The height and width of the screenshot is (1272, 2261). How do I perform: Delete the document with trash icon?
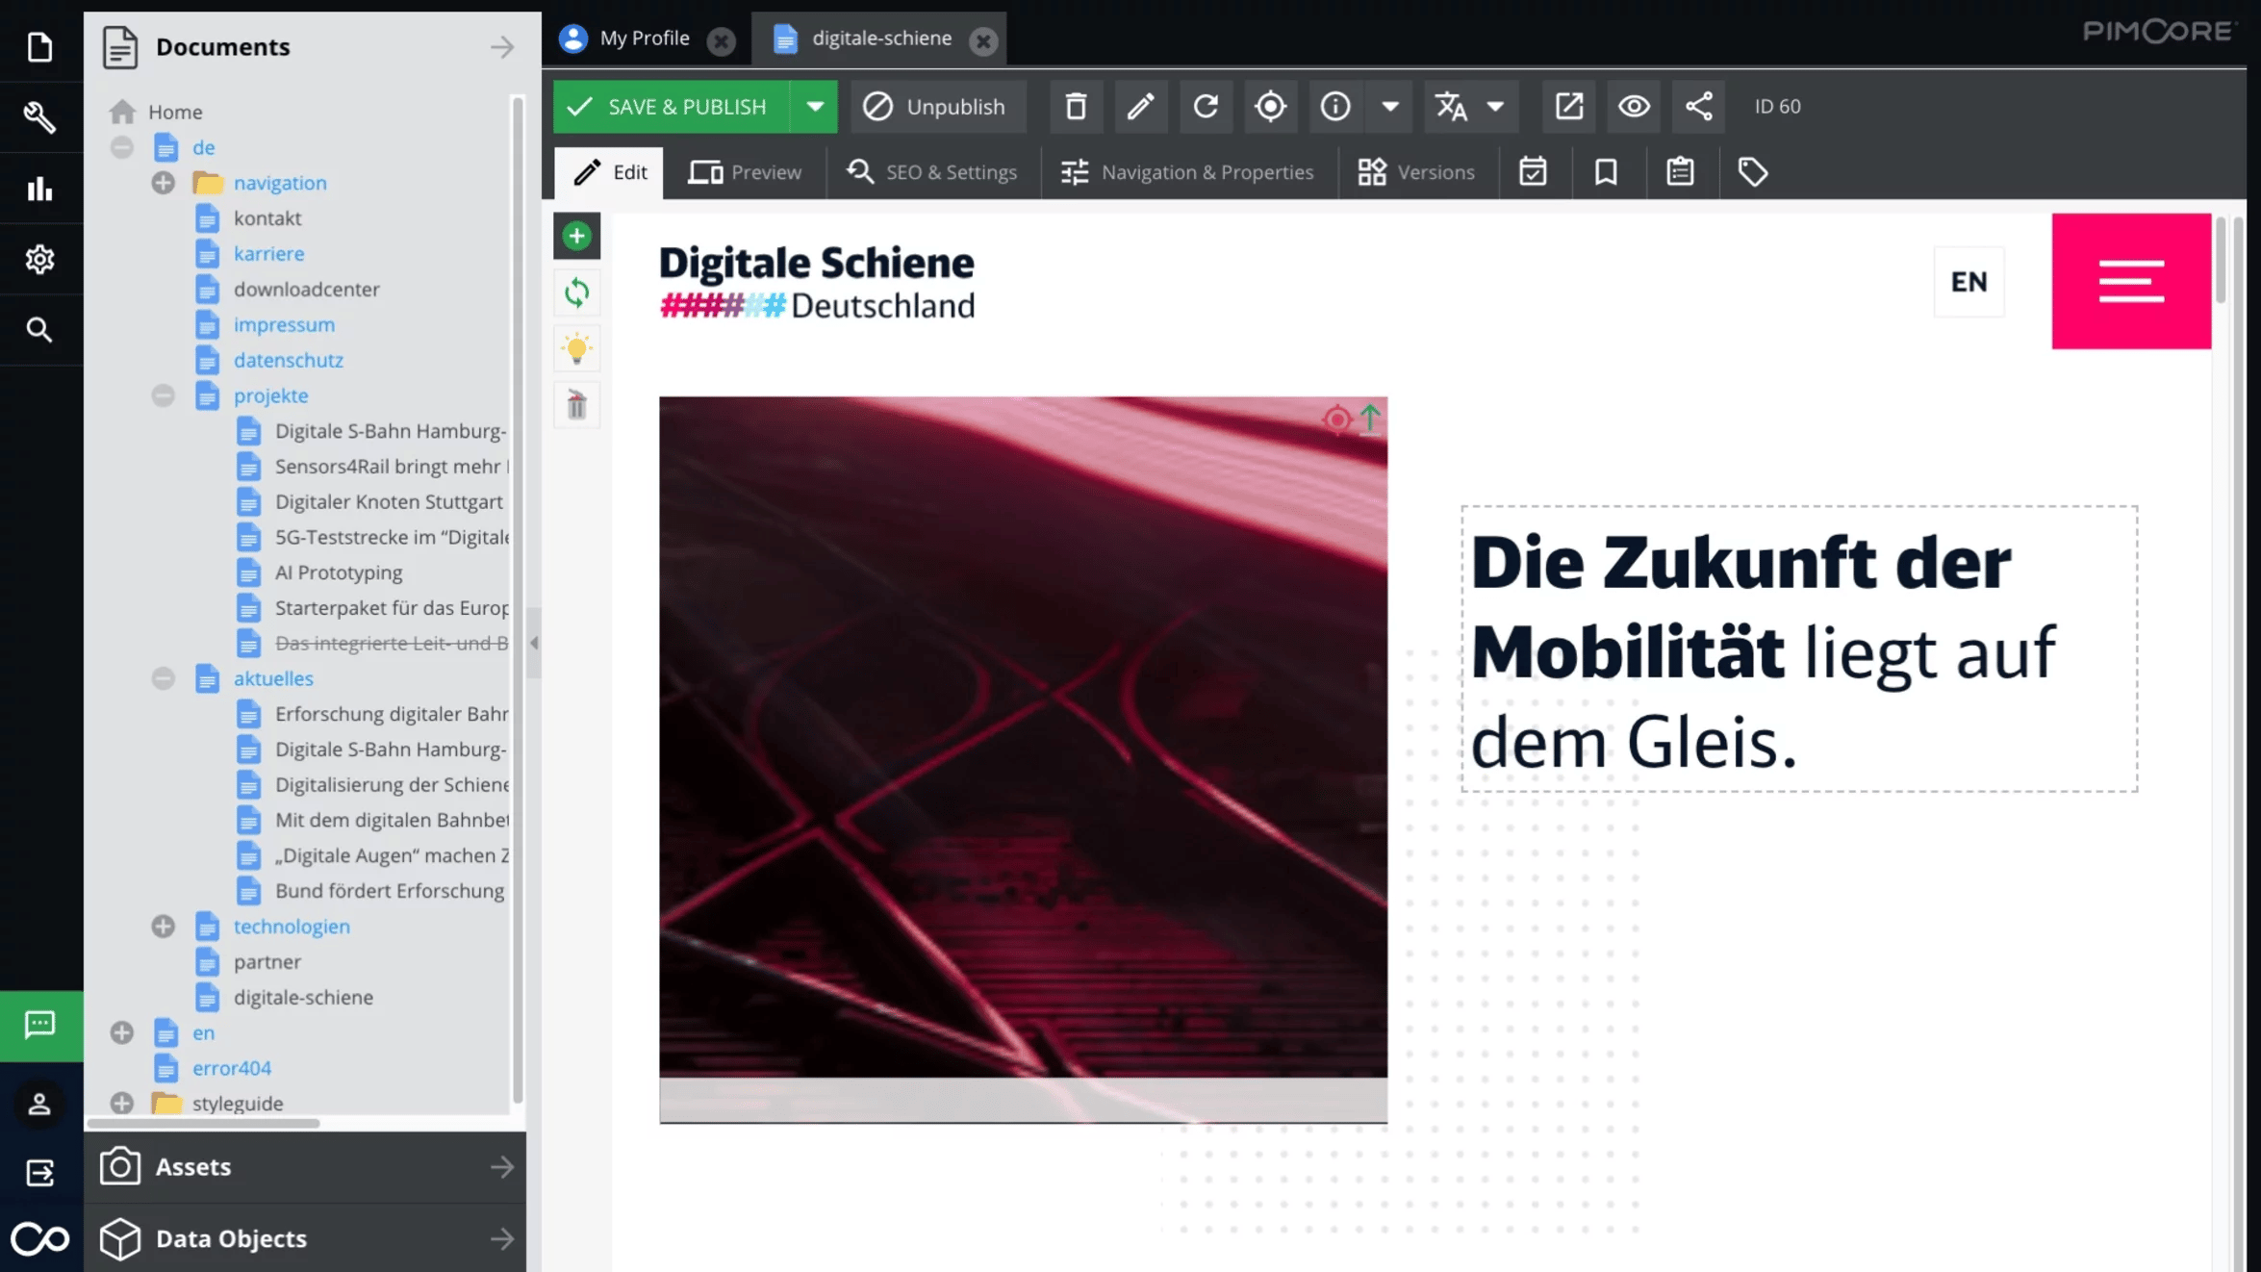click(1076, 107)
